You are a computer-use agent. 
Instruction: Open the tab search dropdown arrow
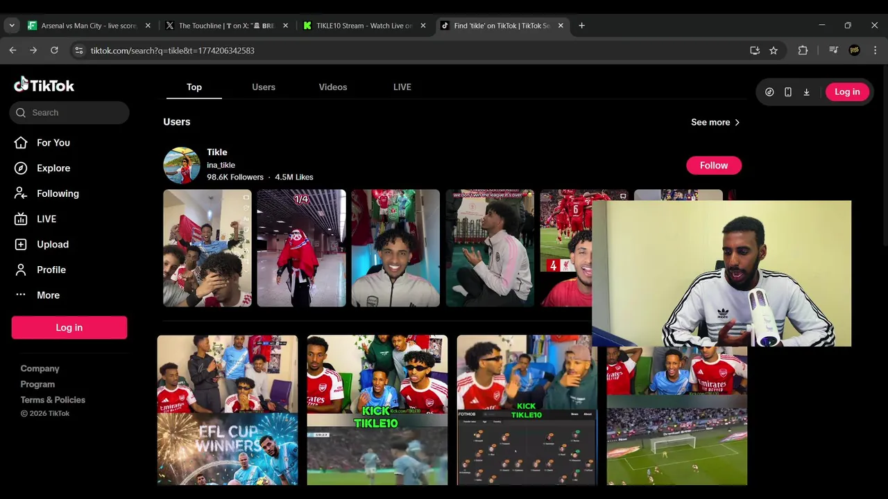point(12,26)
